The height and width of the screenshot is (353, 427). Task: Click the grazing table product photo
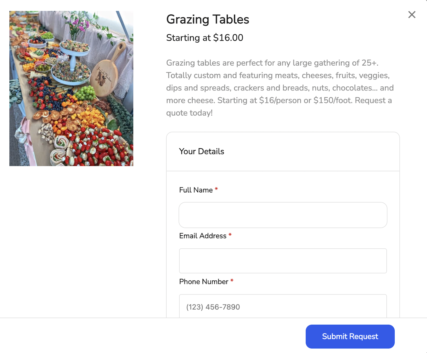pyautogui.click(x=71, y=88)
